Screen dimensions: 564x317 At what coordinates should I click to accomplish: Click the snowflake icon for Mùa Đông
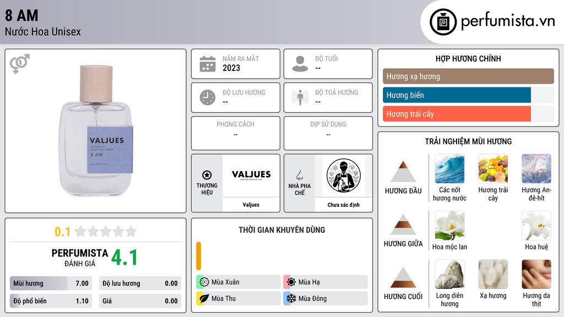(x=291, y=298)
